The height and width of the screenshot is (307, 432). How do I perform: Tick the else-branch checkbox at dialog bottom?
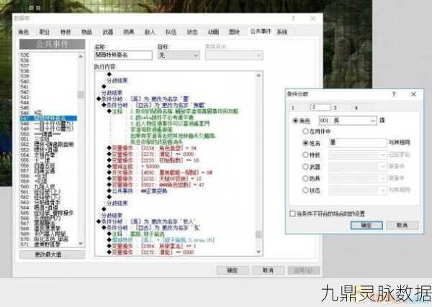point(292,214)
